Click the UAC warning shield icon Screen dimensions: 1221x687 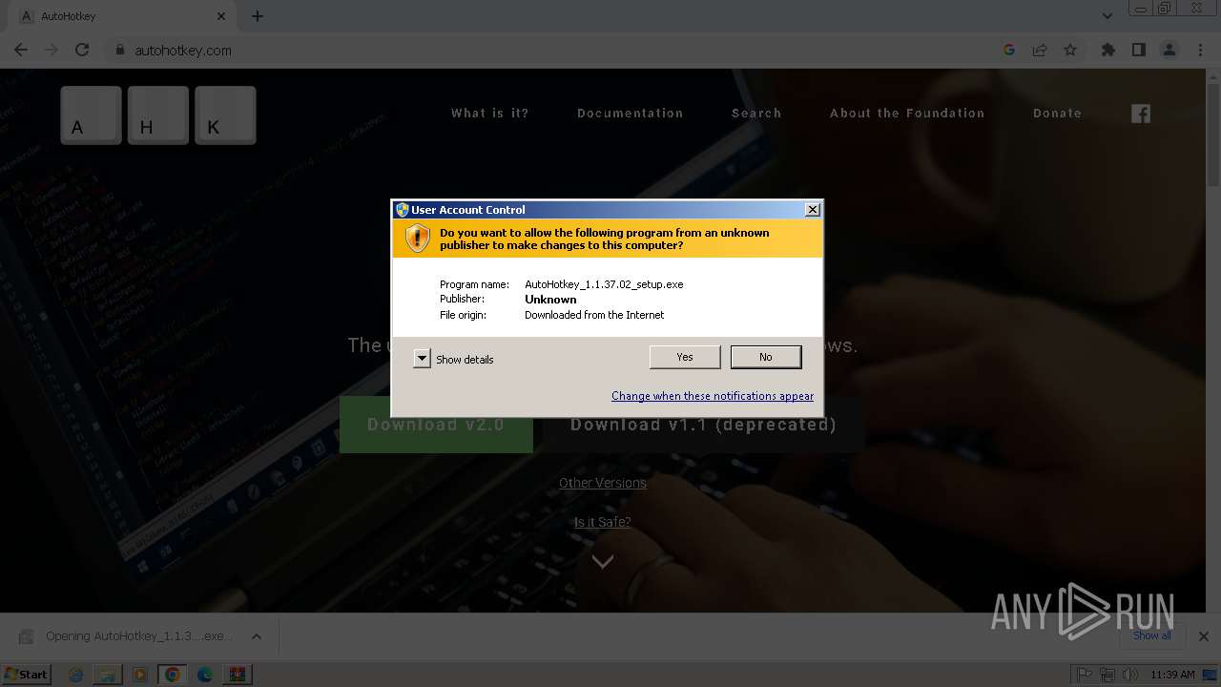[x=418, y=239]
